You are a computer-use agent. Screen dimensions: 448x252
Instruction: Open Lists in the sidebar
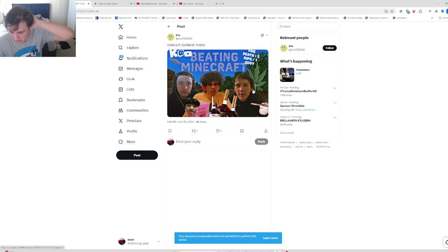[x=126, y=89]
